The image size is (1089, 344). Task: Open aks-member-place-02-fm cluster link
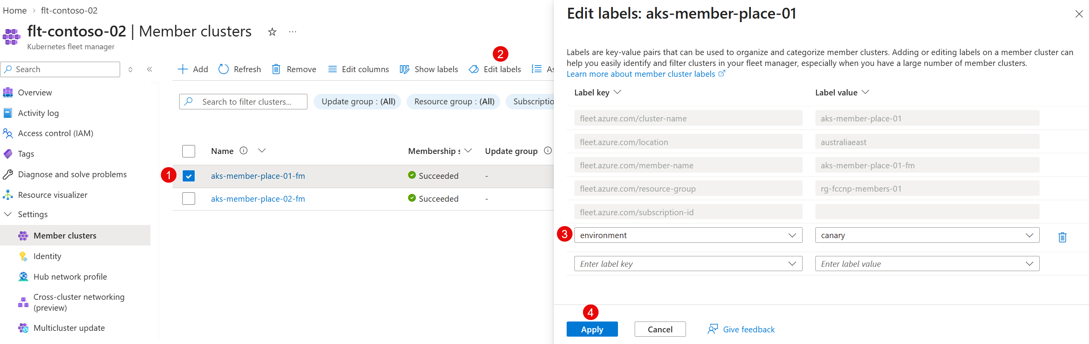pos(258,199)
